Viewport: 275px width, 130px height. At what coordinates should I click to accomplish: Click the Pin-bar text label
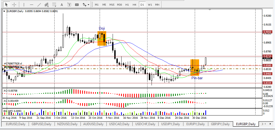coord(197,78)
